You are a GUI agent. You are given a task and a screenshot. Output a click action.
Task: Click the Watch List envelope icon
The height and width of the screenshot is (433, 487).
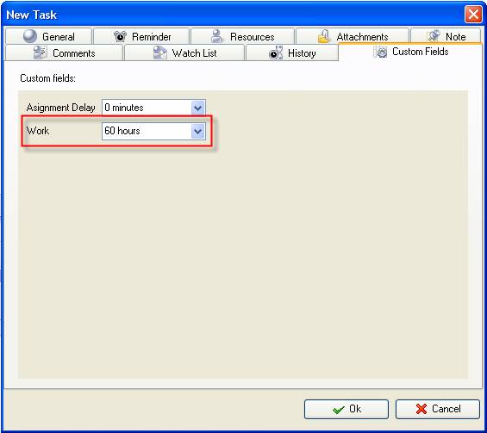click(x=160, y=53)
